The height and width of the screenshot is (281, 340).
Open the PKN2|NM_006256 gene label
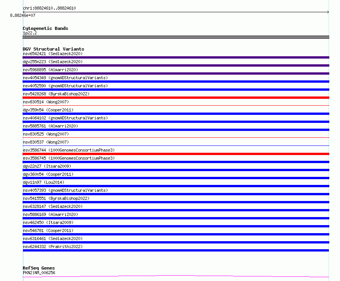click(39, 273)
